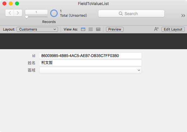Viewport: 187px width, 132px height.
Task: Switch to List view icon
Action: tap(91, 29)
